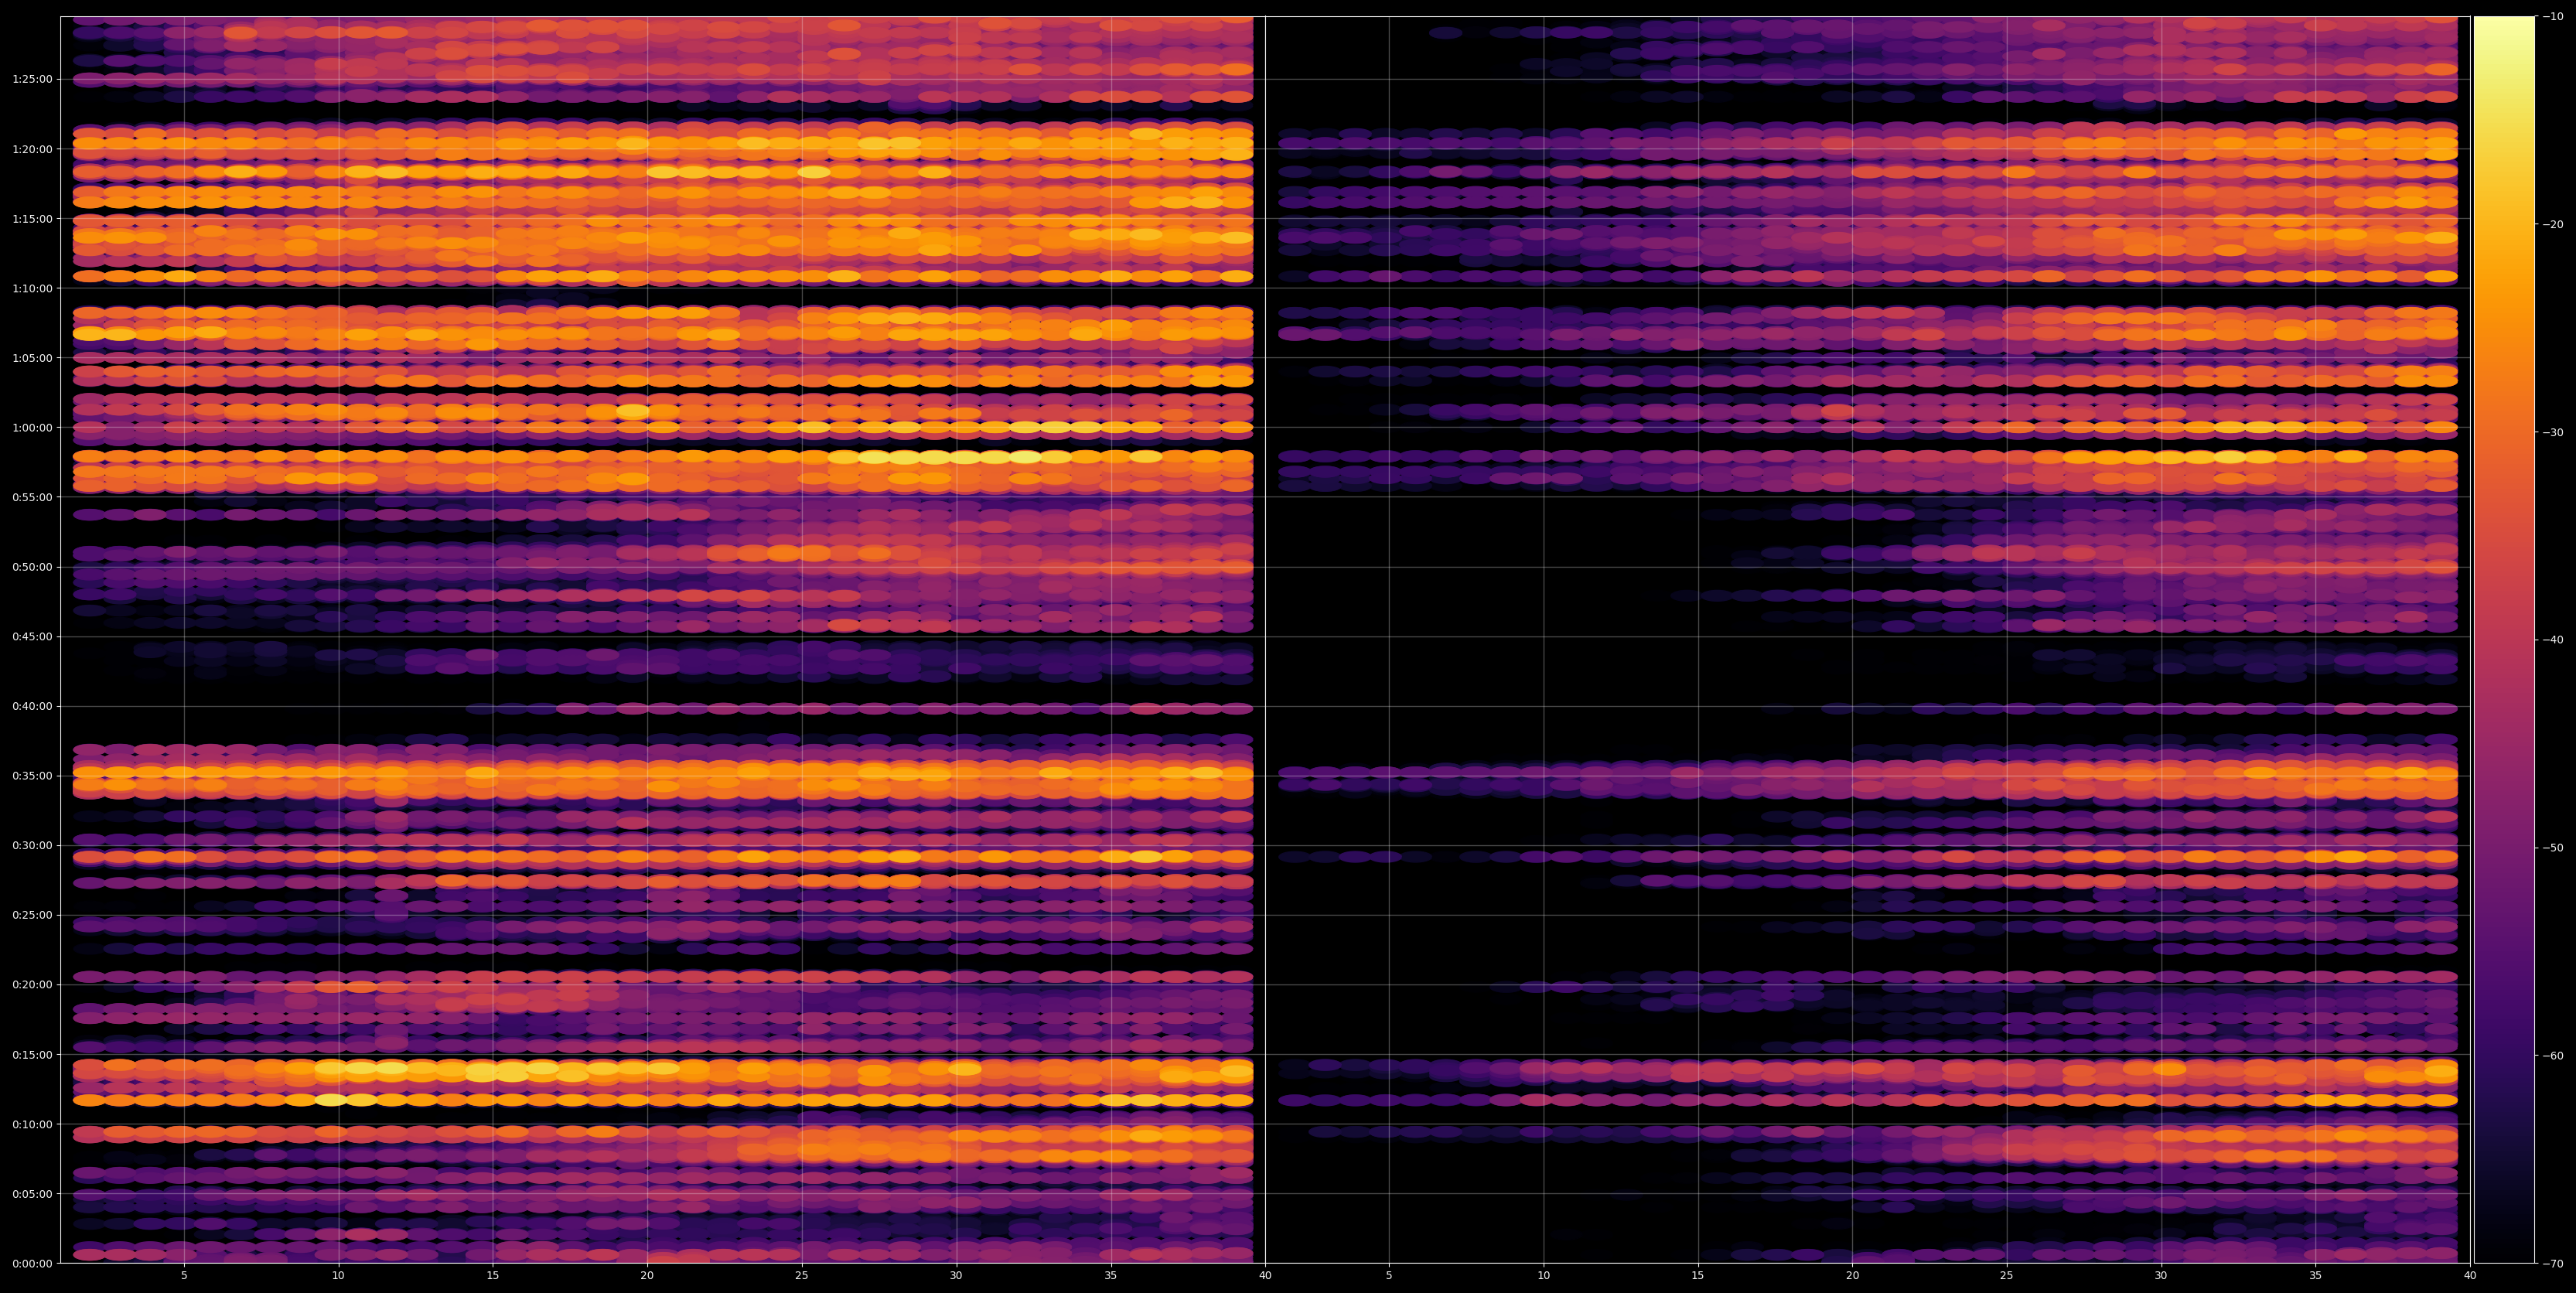Click the −70 colorbar tick label
The width and height of the screenshot is (2576, 1293).
(2553, 1263)
